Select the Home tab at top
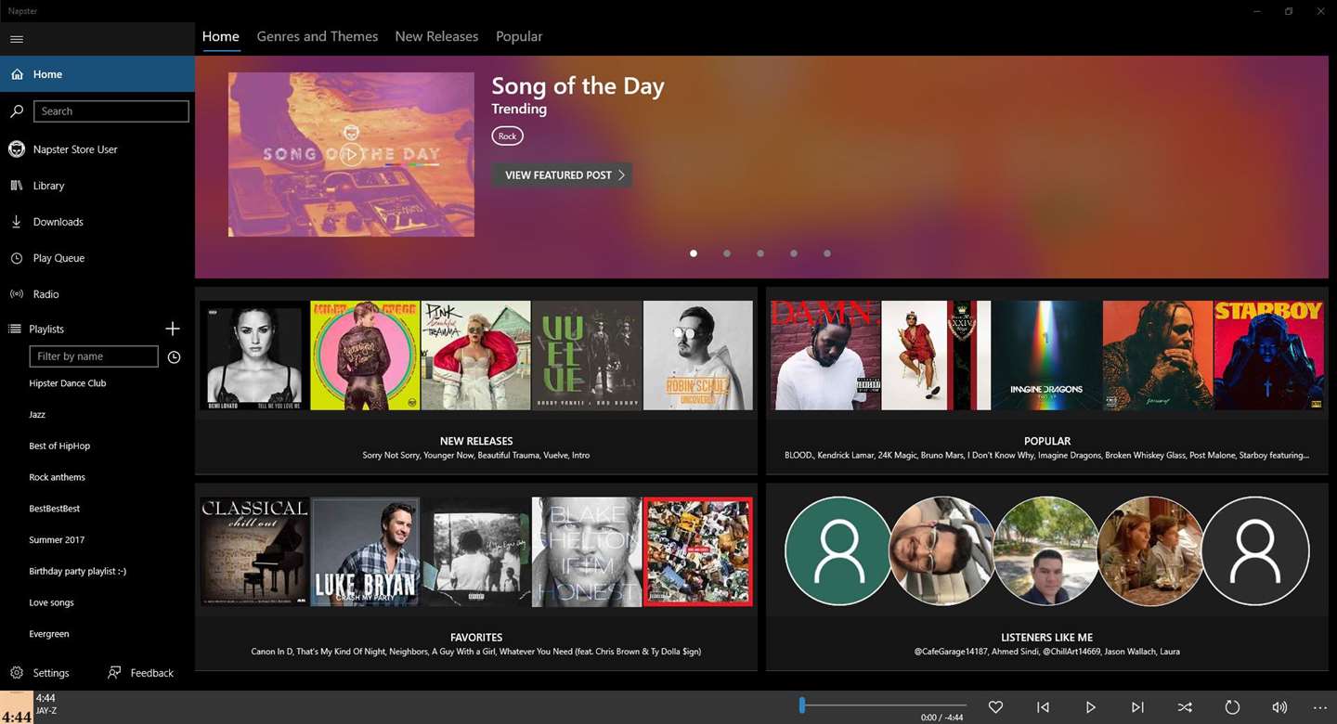 point(221,36)
